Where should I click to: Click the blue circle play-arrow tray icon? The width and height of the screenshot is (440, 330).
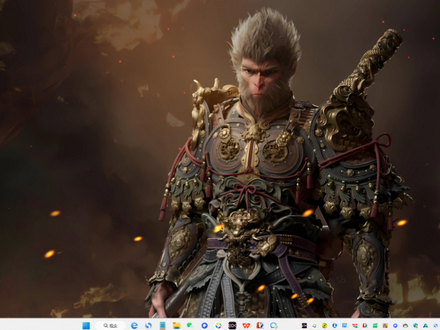395,325
